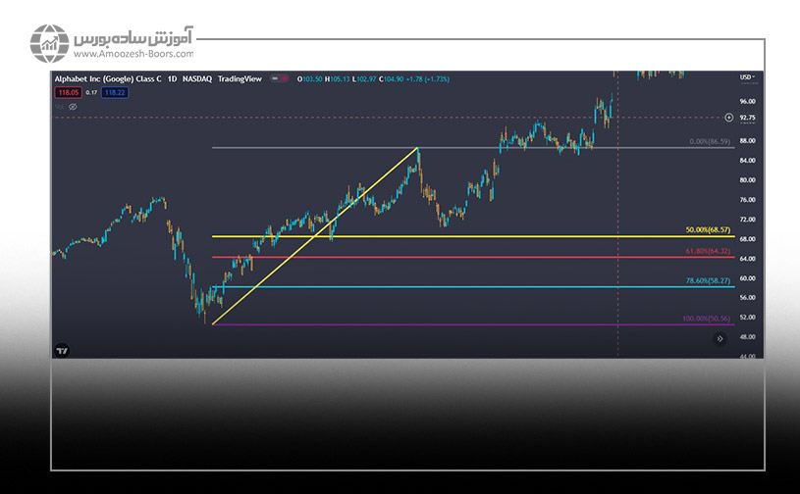
Task: Click the www.Amoozesh-Boors.com website link
Action: tap(133, 55)
